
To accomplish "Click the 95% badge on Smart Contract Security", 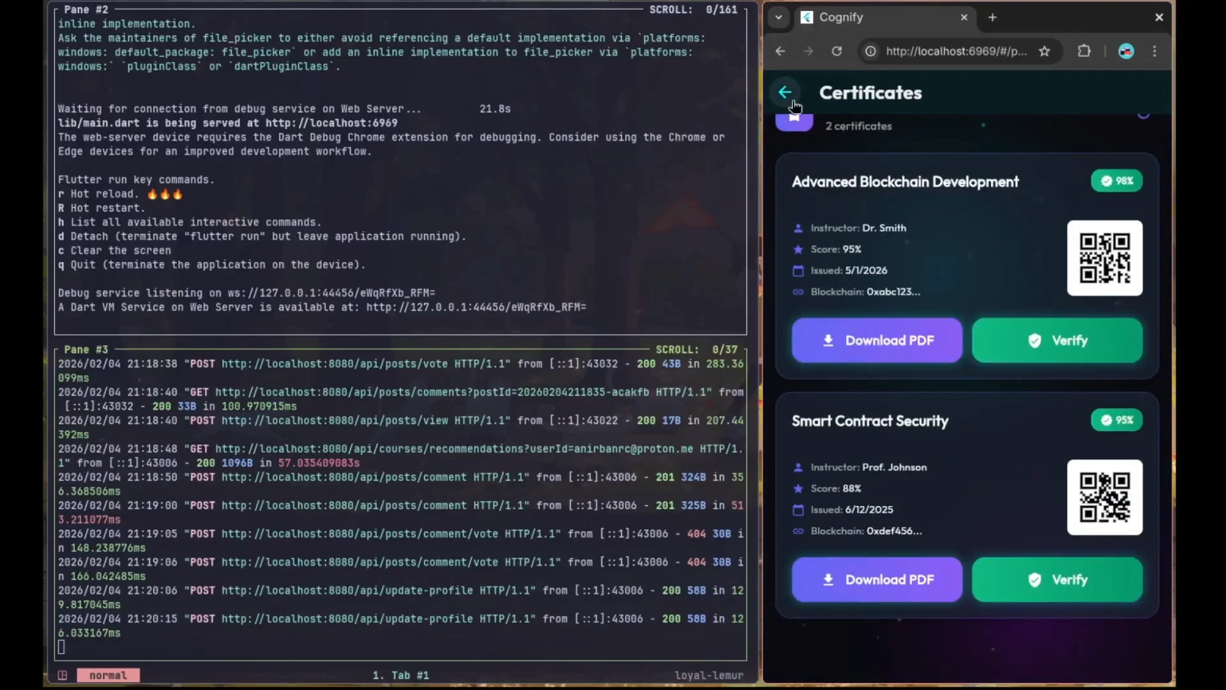I will coord(1117,420).
